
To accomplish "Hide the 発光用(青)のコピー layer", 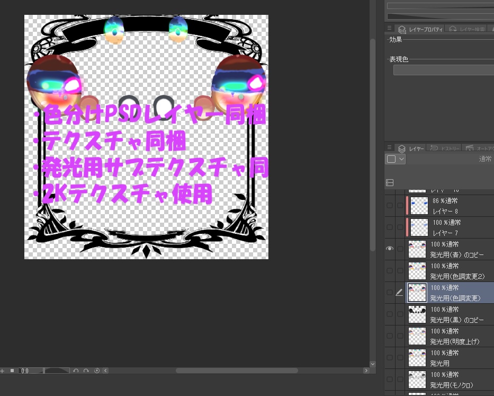I will 390,249.
